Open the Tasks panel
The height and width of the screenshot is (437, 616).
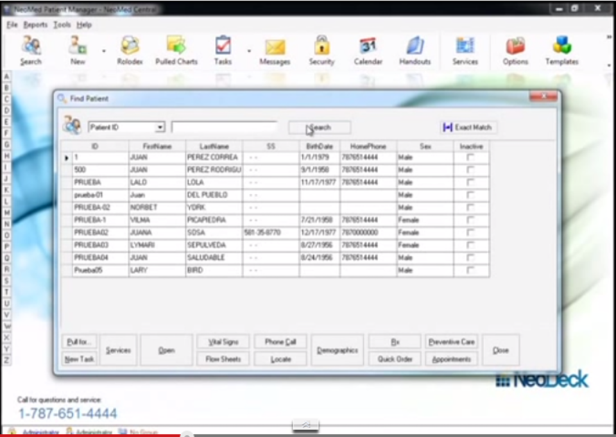click(x=223, y=49)
